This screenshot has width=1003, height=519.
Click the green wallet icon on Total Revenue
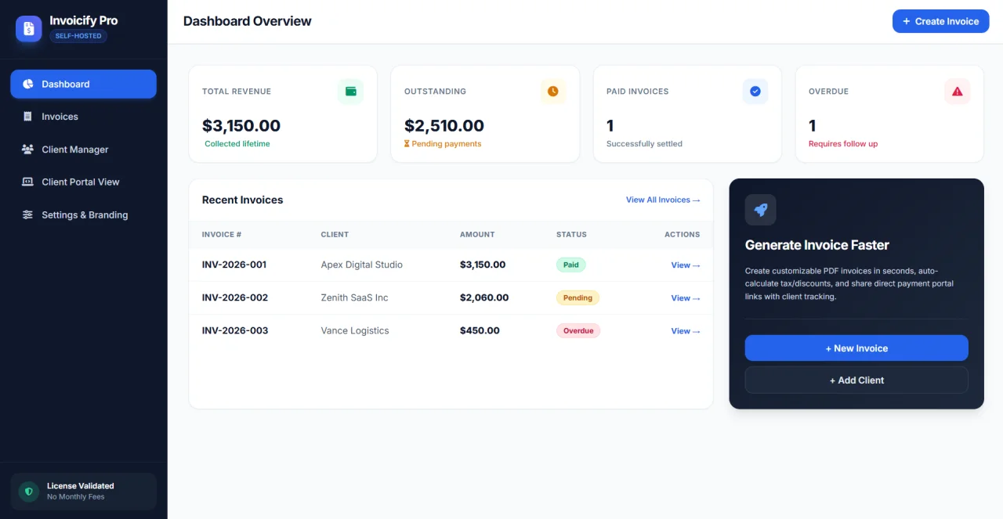click(350, 92)
